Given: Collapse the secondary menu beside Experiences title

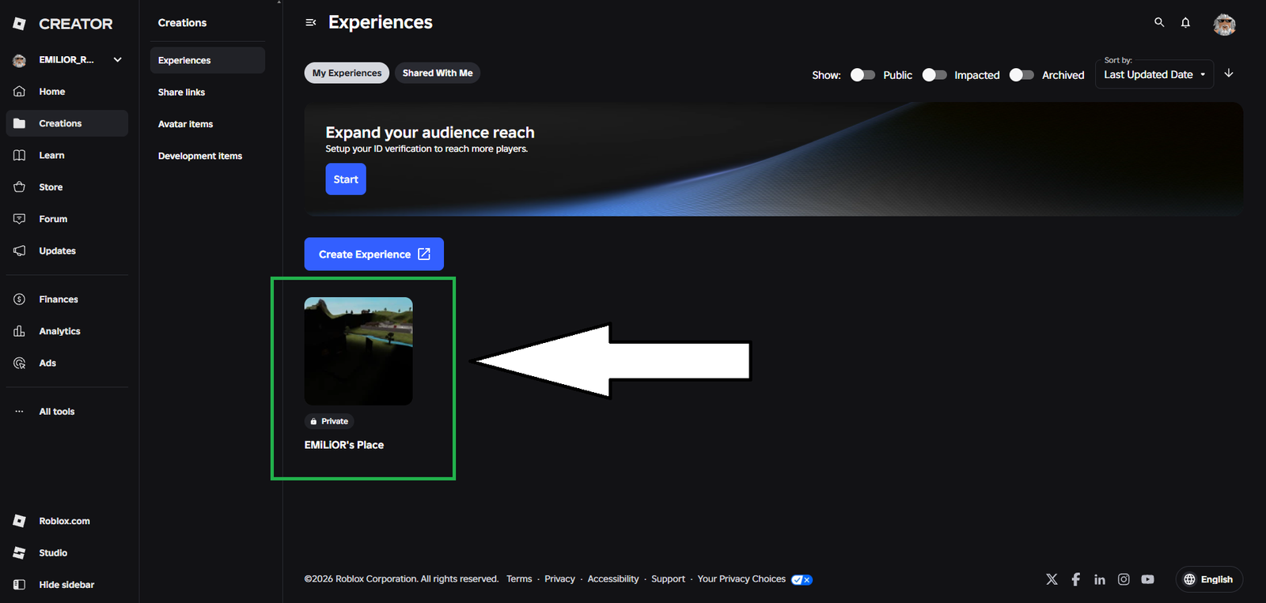Looking at the screenshot, I should [311, 23].
